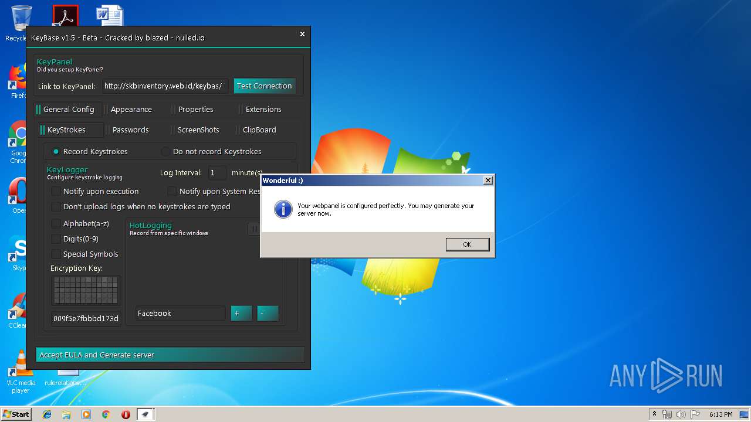751x422 pixels.
Task: Toggle Don't upload logs when no keystrokes
Action: [141, 207]
